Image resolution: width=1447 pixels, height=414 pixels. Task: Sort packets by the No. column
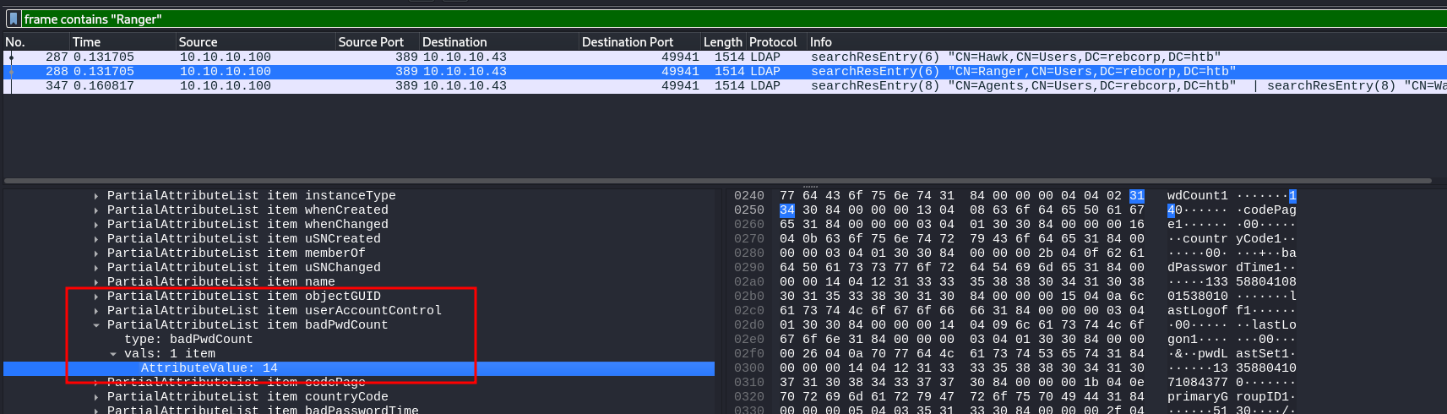click(x=15, y=41)
